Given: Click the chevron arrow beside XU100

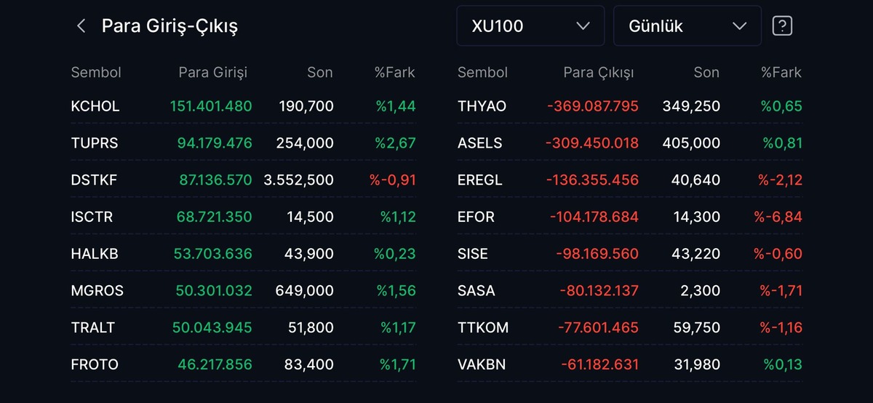Looking at the screenshot, I should point(583,26).
